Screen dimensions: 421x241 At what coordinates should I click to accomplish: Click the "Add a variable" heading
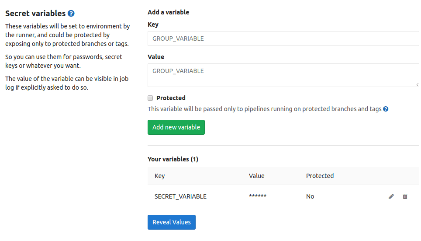pyautogui.click(x=169, y=12)
